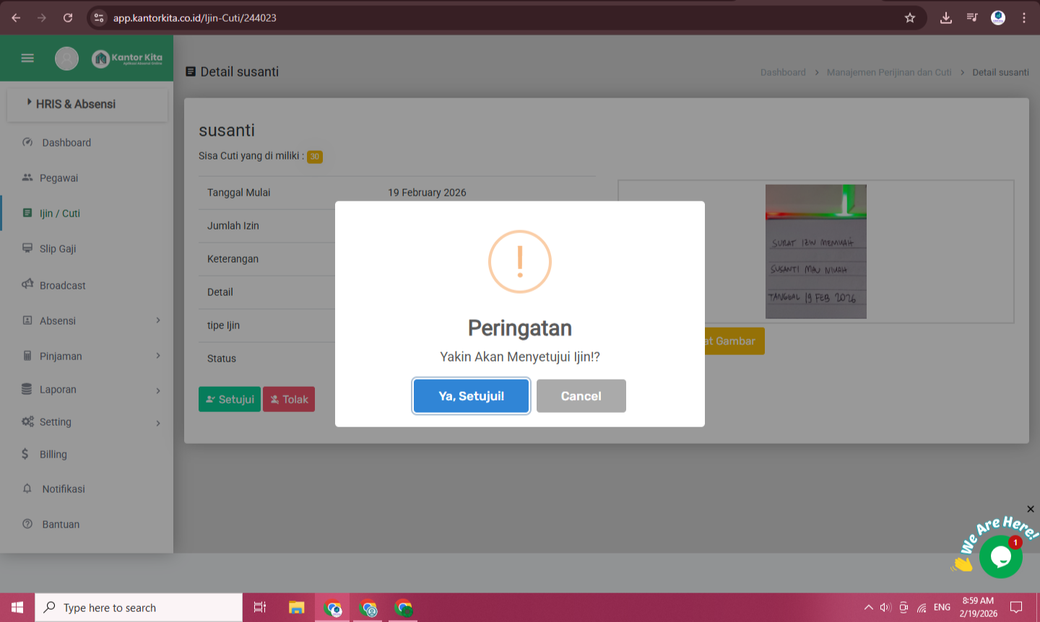The image size is (1040, 622).
Task: Click the Kantor Kita logo
Action: [x=127, y=58]
